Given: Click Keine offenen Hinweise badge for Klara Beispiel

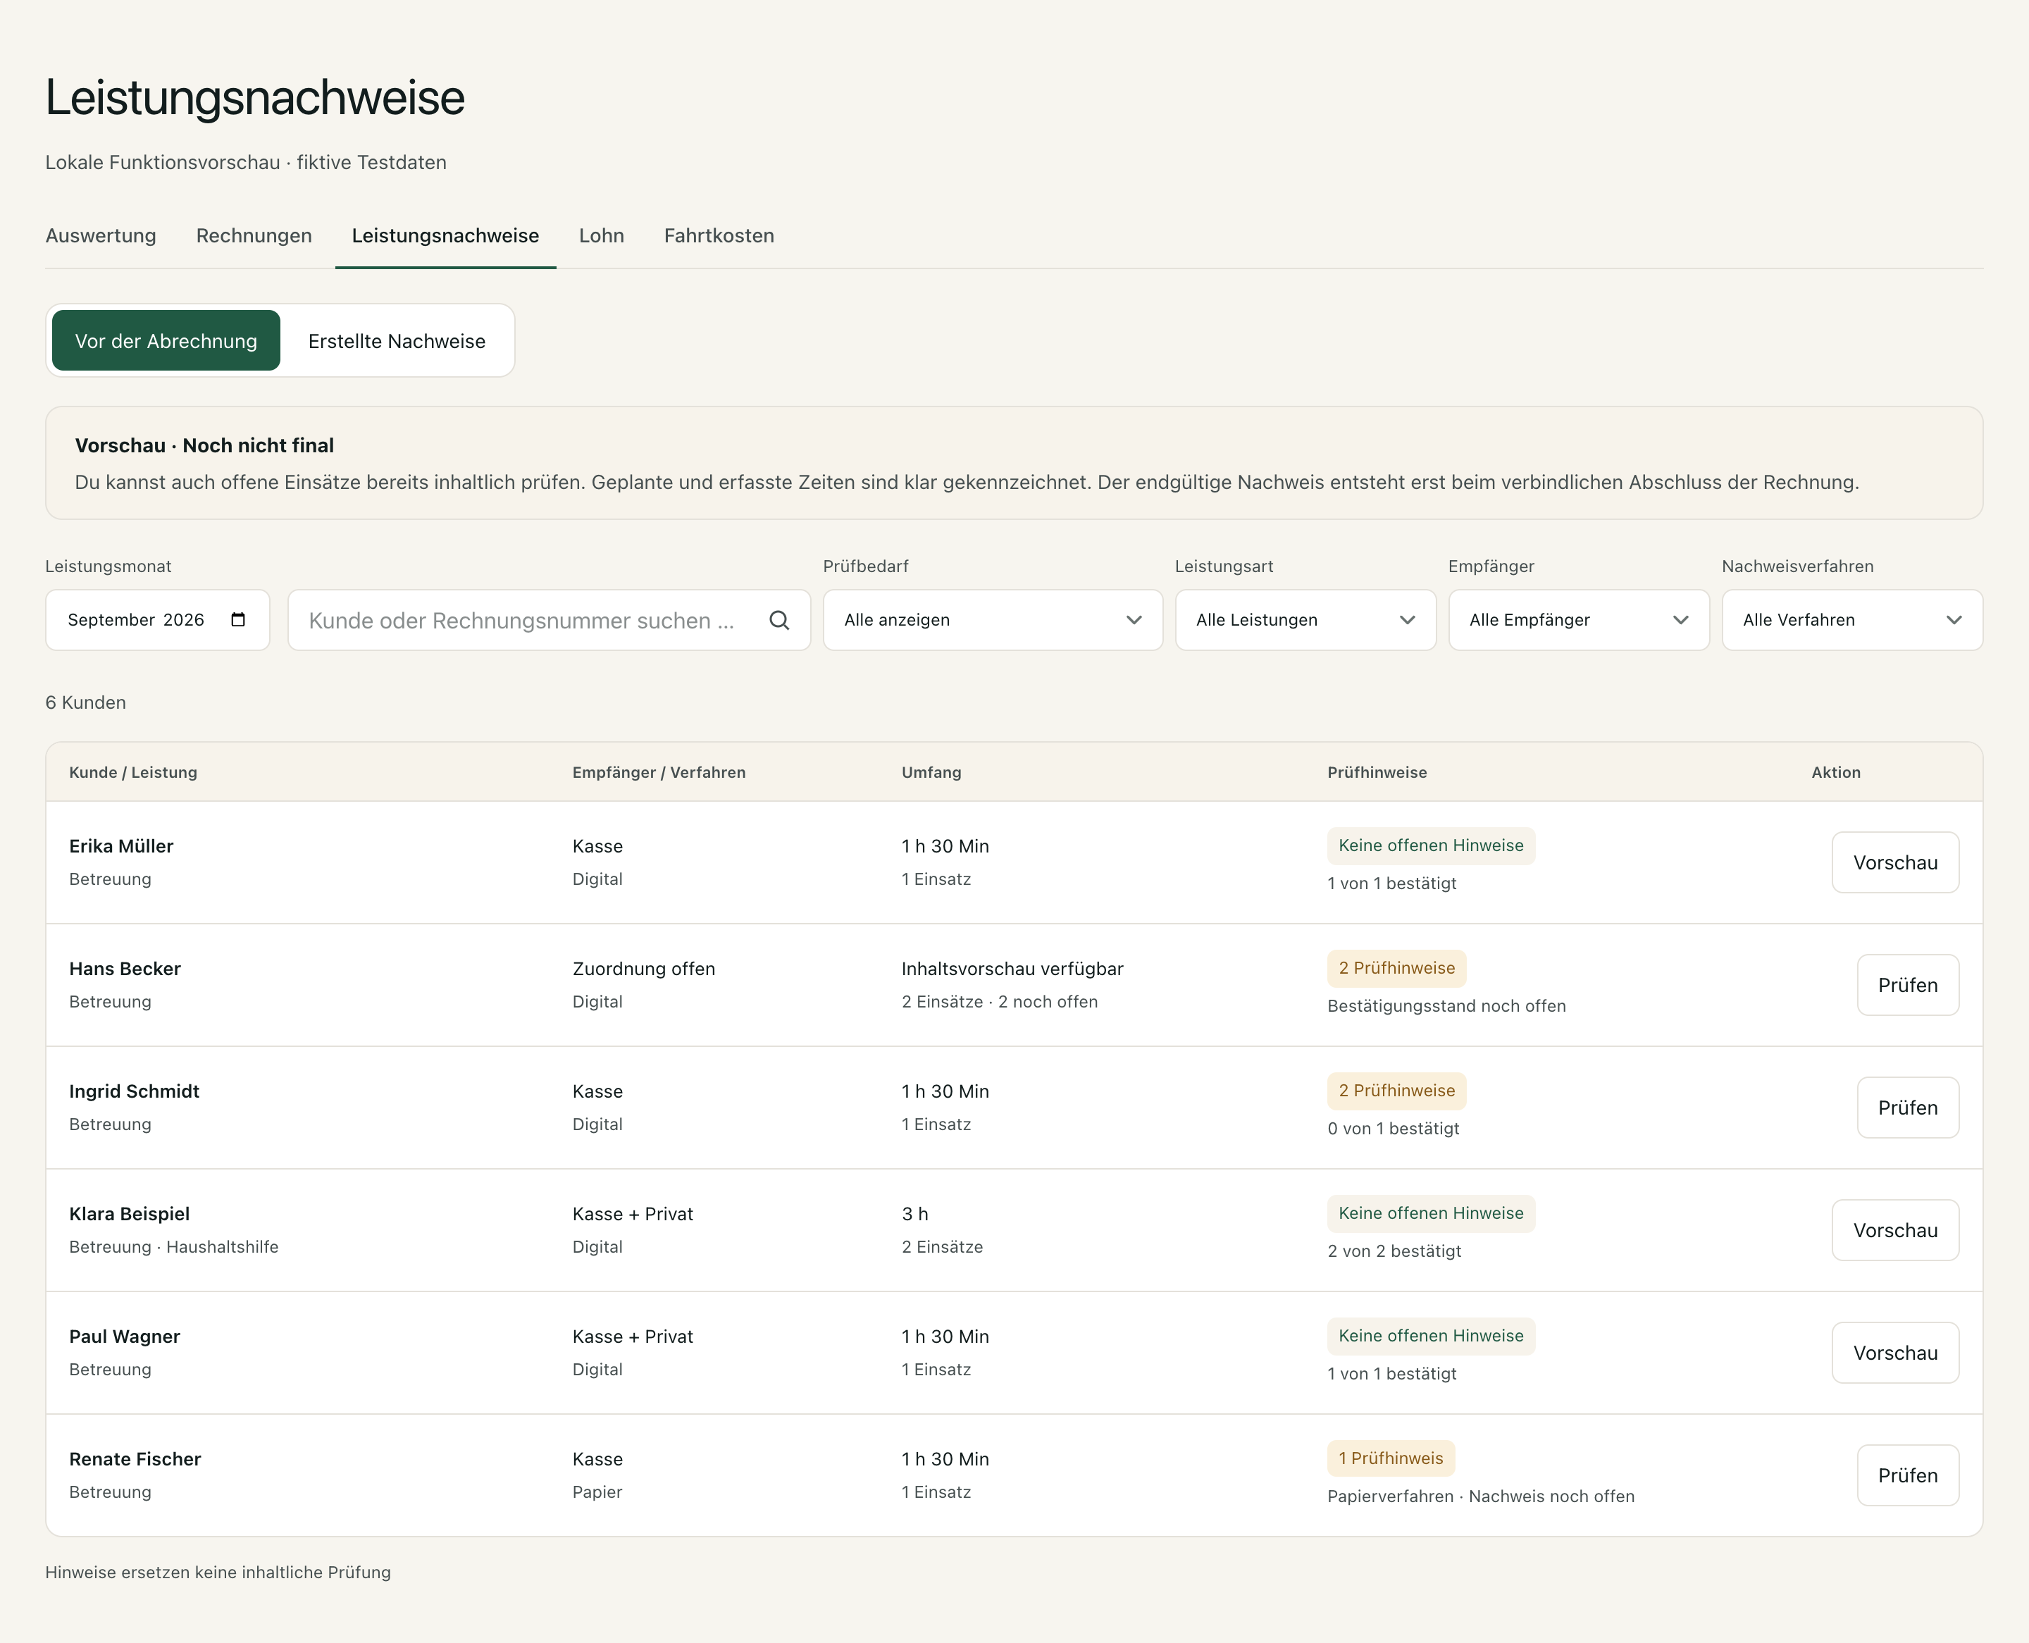Looking at the screenshot, I should point(1431,1213).
